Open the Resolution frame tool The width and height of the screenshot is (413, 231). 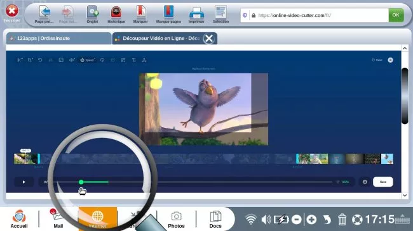pos(61,60)
